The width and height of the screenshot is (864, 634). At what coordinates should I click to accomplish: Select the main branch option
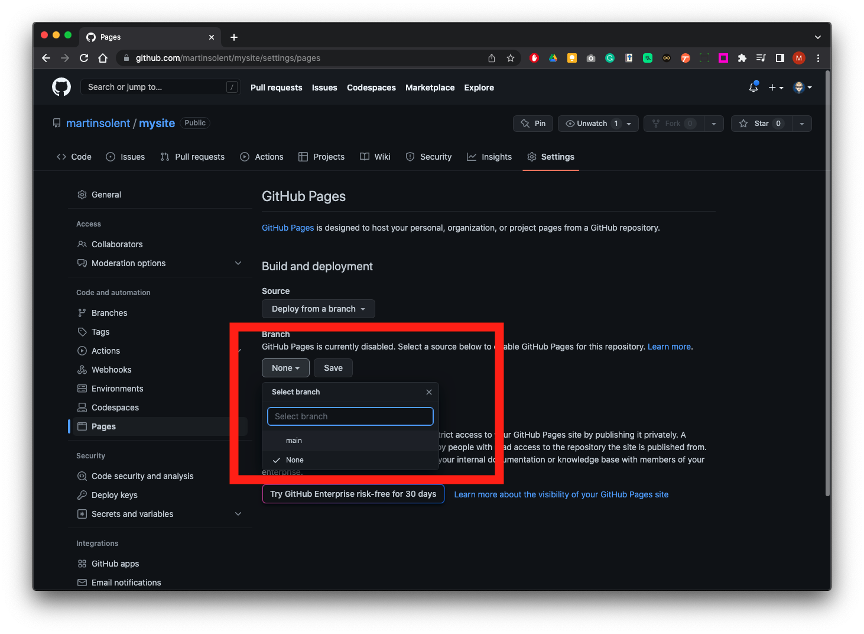pyautogui.click(x=294, y=441)
